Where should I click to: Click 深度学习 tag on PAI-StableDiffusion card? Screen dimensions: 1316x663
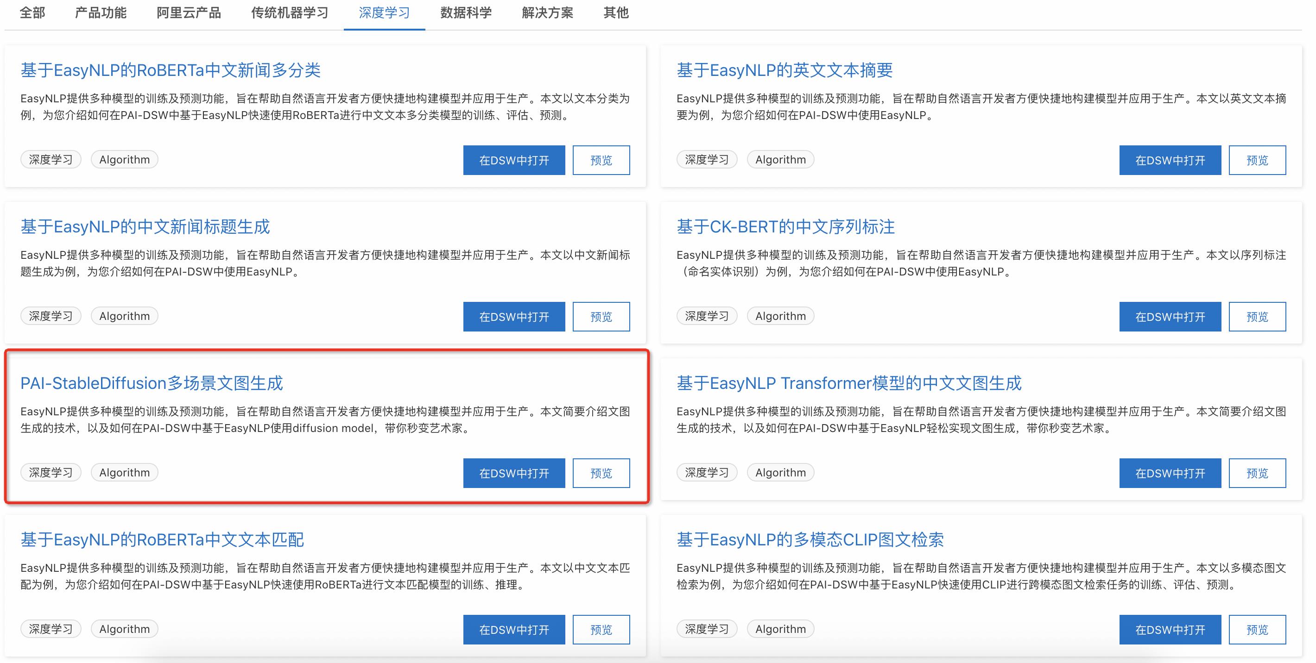click(x=51, y=472)
